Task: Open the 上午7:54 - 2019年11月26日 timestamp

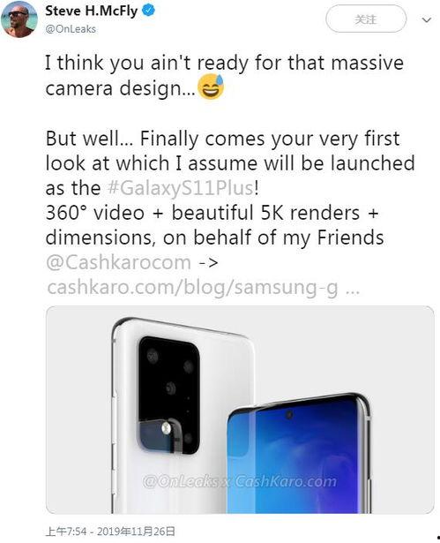Action: [110, 532]
